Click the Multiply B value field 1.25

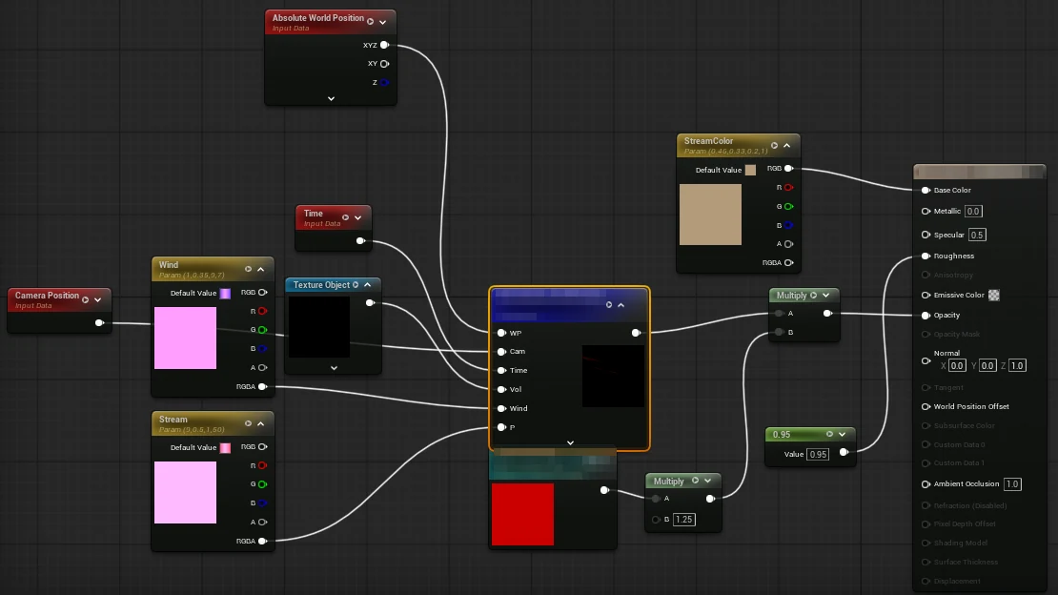point(684,520)
